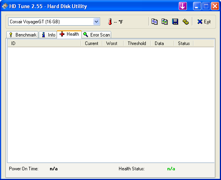Click the Threshold column header
This screenshot has height=180, width=221.
click(137, 43)
